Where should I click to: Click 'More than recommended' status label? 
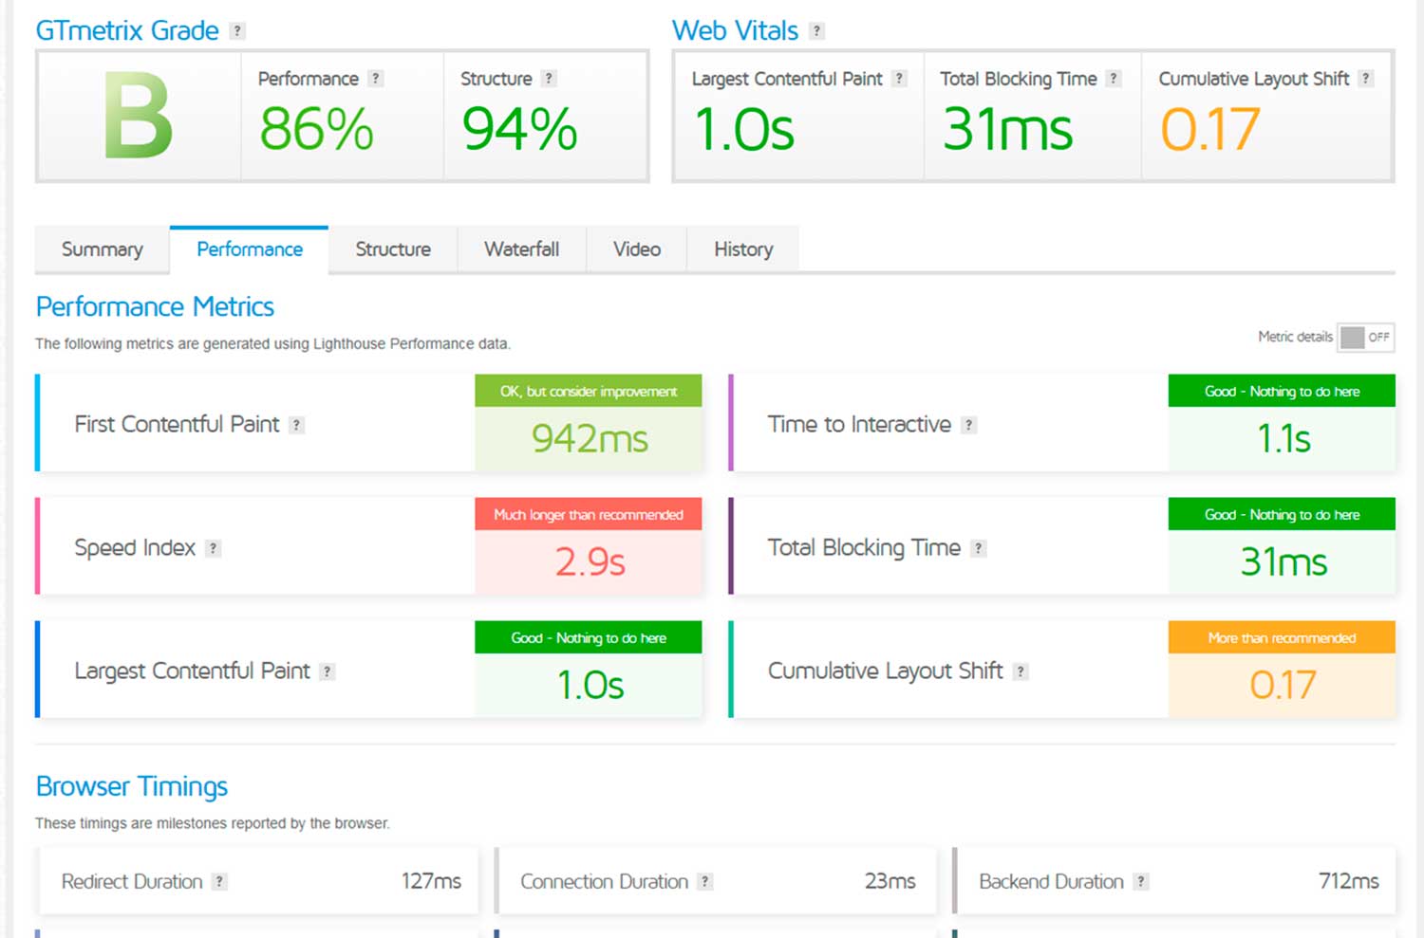[x=1282, y=637]
